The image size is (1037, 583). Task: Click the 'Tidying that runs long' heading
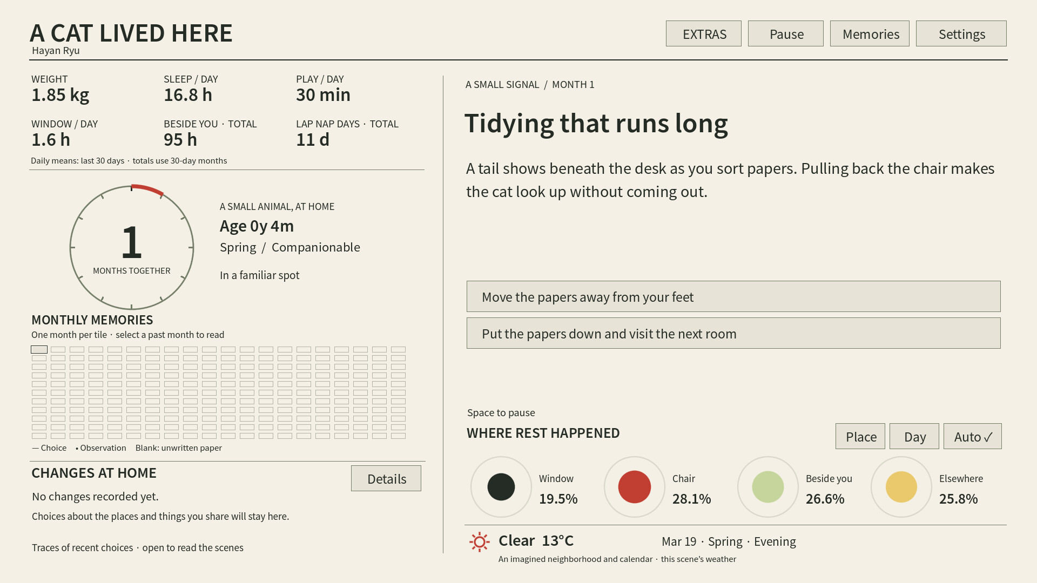coord(596,123)
